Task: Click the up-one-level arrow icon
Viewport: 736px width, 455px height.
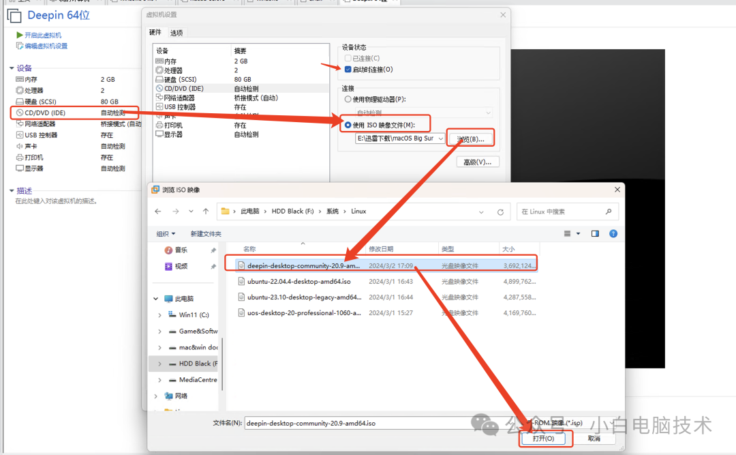Action: (206, 211)
